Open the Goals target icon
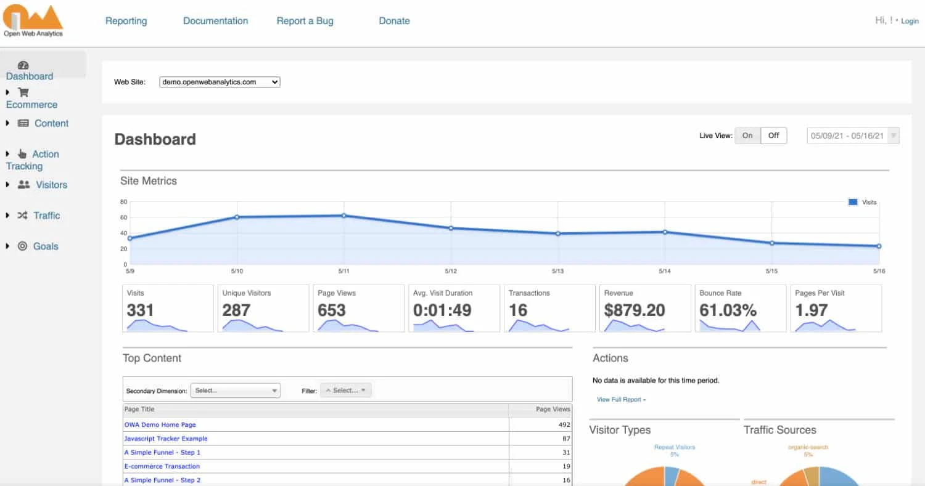This screenshot has height=486, width=925. (x=23, y=246)
